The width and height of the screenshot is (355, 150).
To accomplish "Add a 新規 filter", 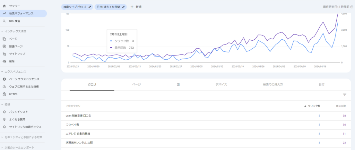I will coord(136,7).
